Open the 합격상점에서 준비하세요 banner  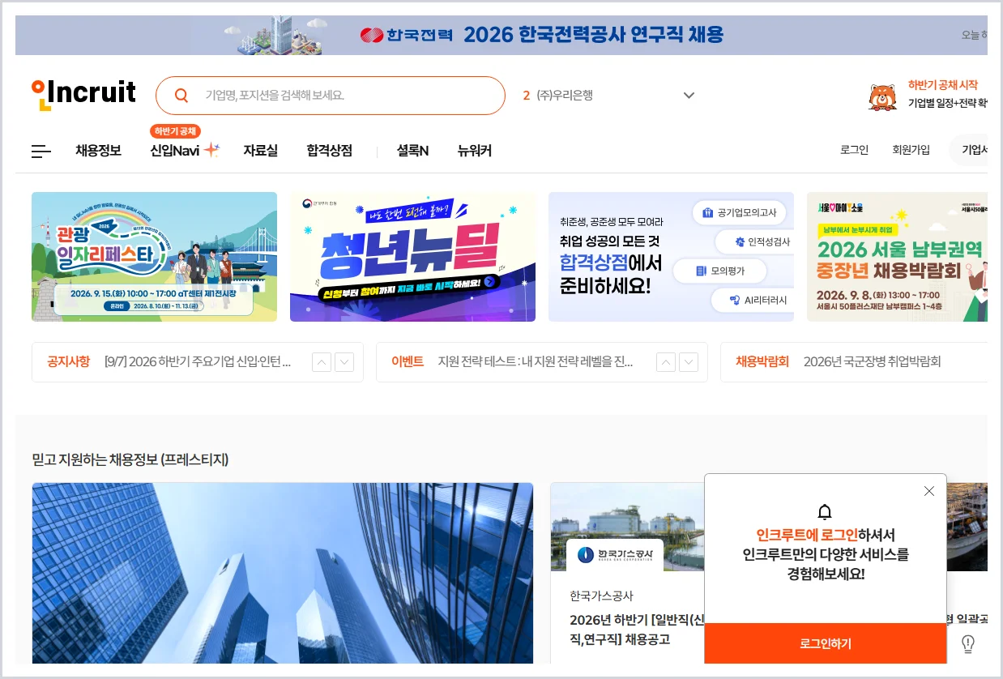point(671,257)
